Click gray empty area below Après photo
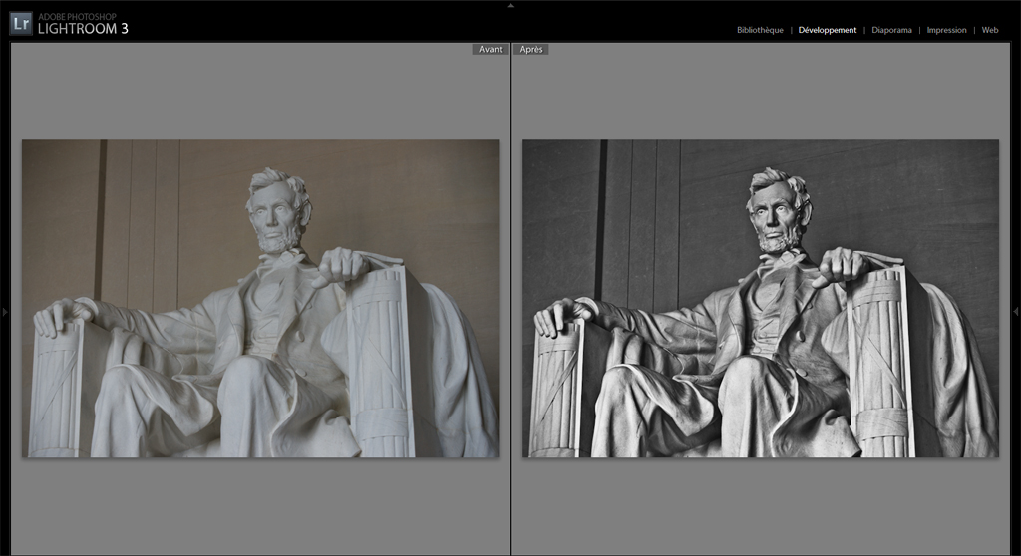Screen dimensions: 1021x556 click(760, 508)
